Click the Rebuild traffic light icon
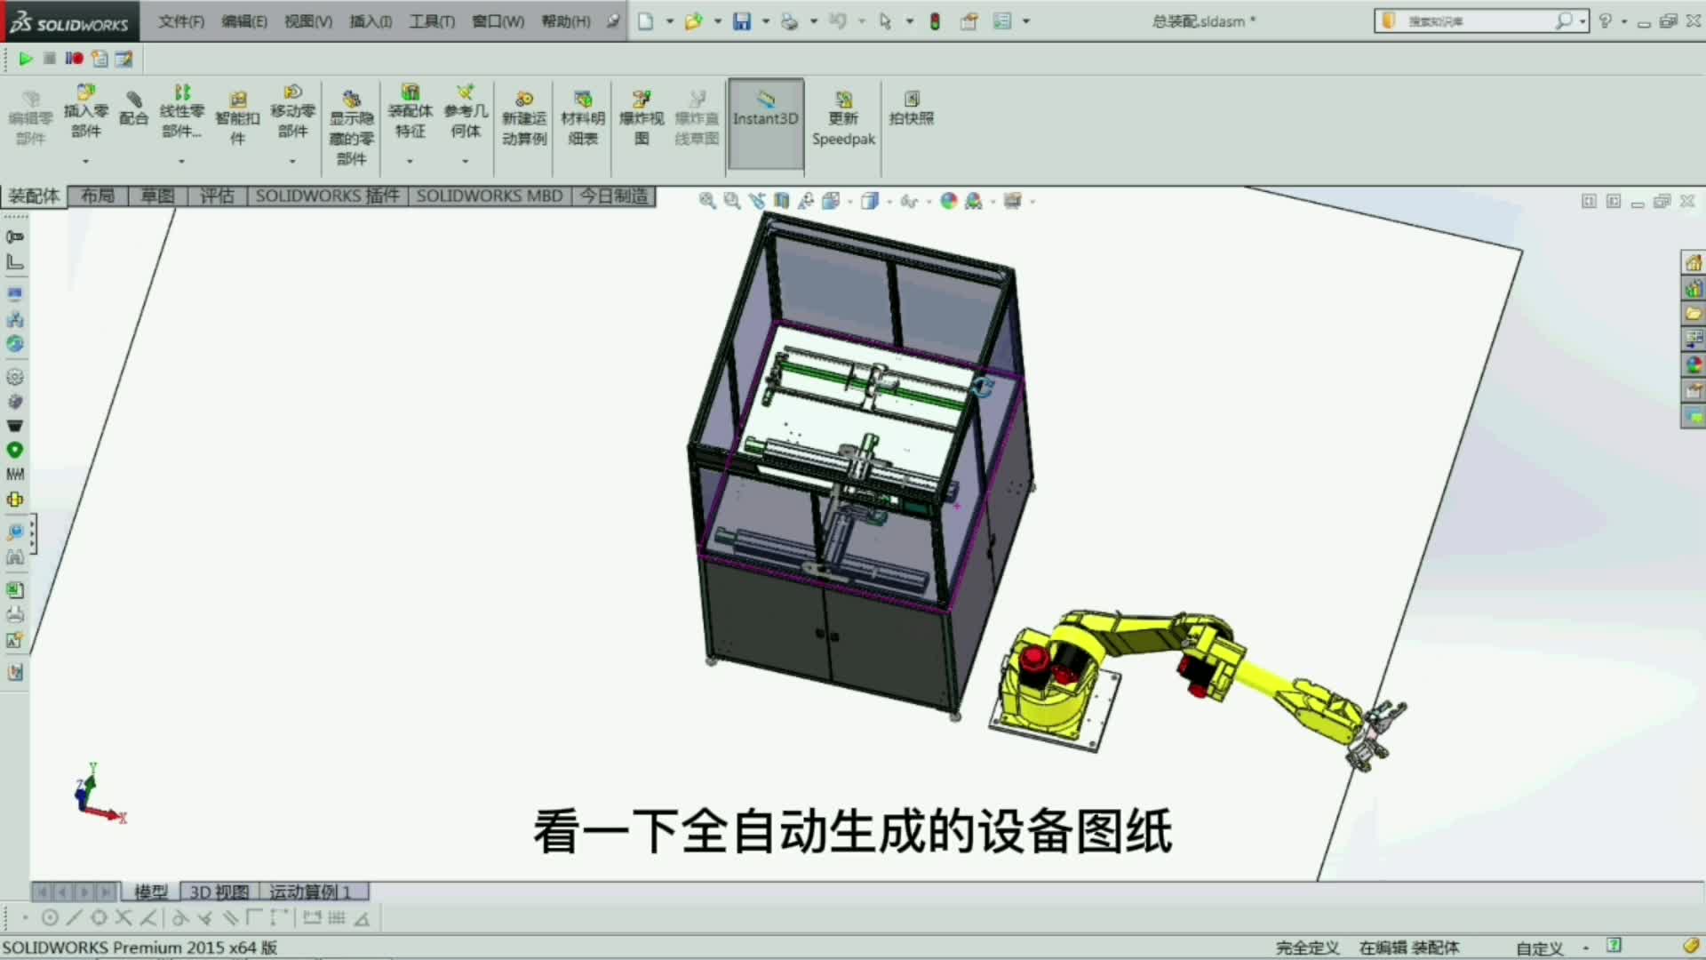Image resolution: width=1706 pixels, height=960 pixels. coord(935,21)
